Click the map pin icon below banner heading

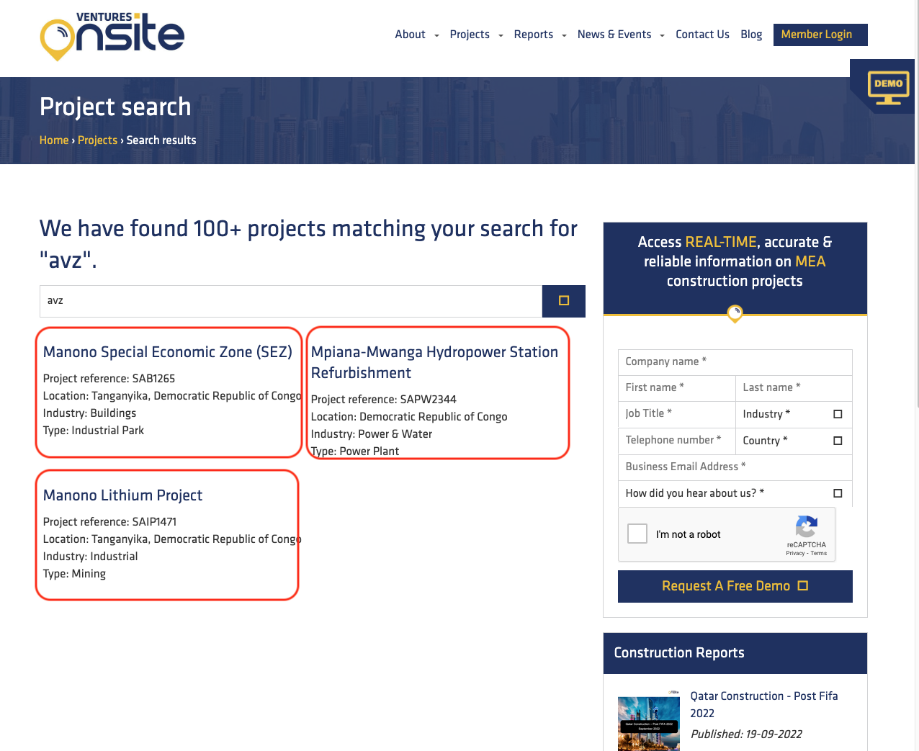click(735, 313)
